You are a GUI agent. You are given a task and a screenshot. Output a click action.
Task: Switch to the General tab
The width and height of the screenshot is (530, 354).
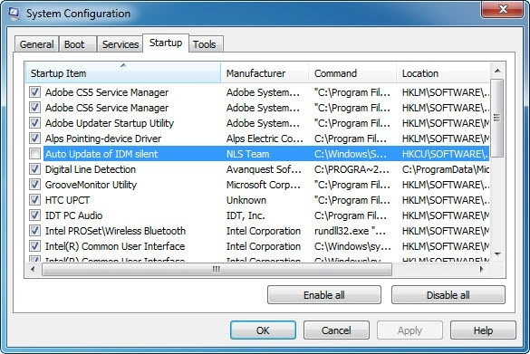tap(36, 44)
